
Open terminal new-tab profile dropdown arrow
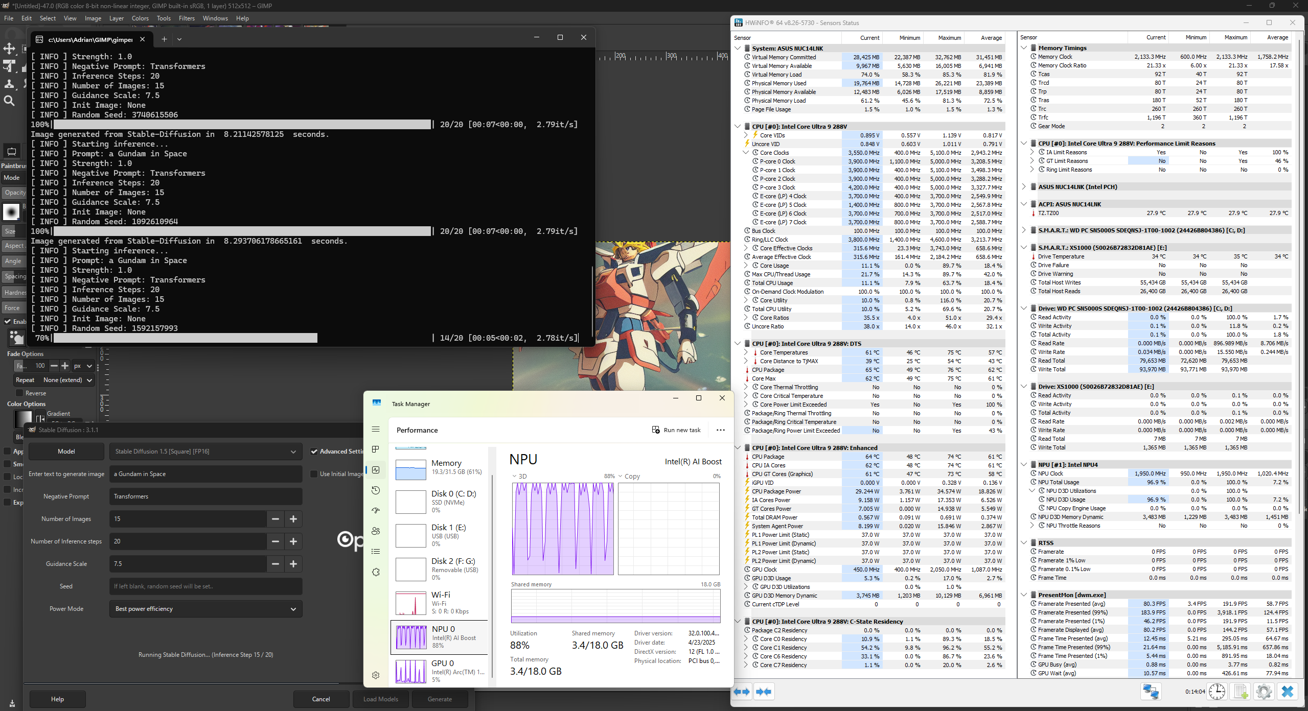tap(179, 39)
